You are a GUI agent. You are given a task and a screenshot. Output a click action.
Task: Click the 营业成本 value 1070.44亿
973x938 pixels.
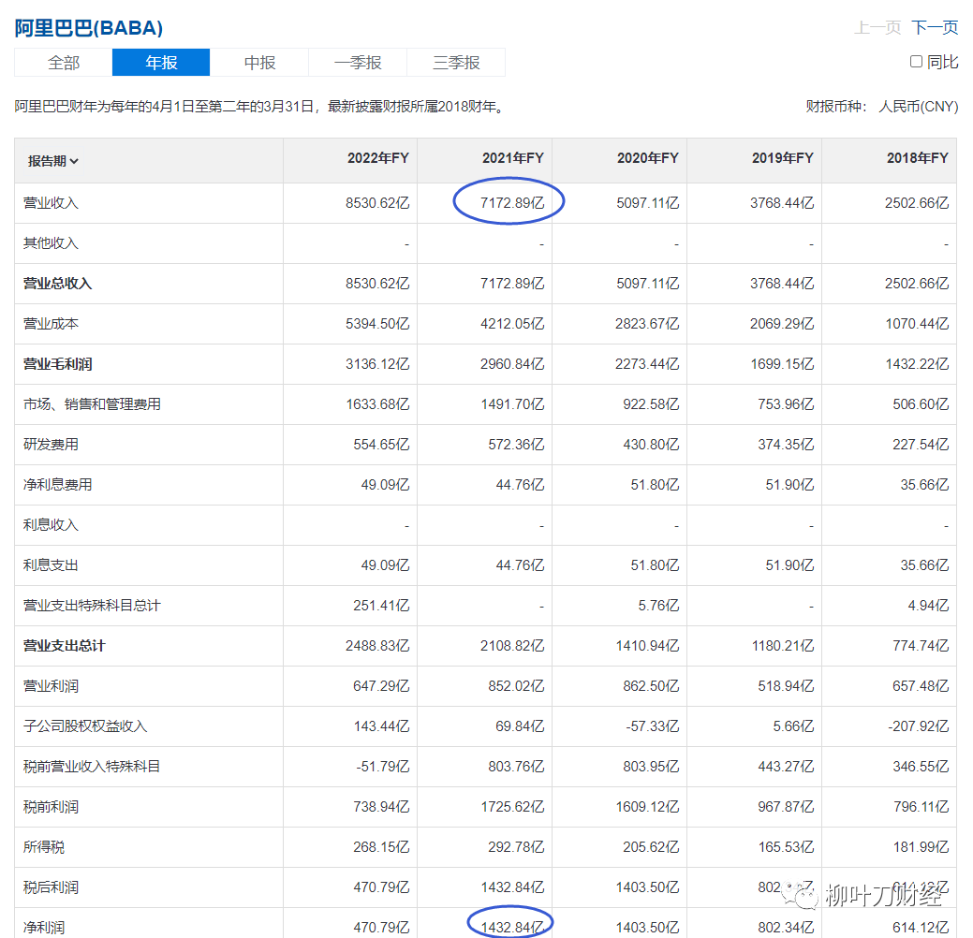click(917, 324)
